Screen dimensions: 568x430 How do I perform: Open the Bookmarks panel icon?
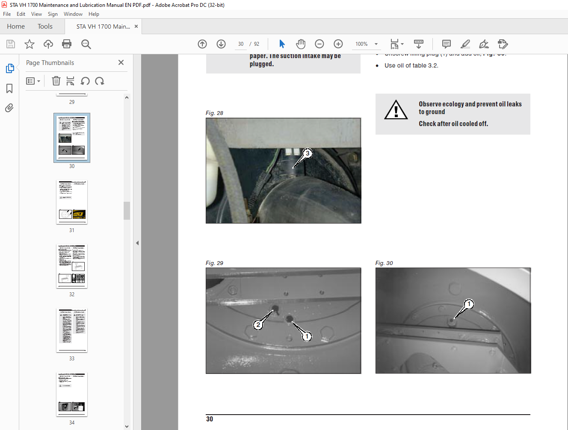(x=9, y=88)
